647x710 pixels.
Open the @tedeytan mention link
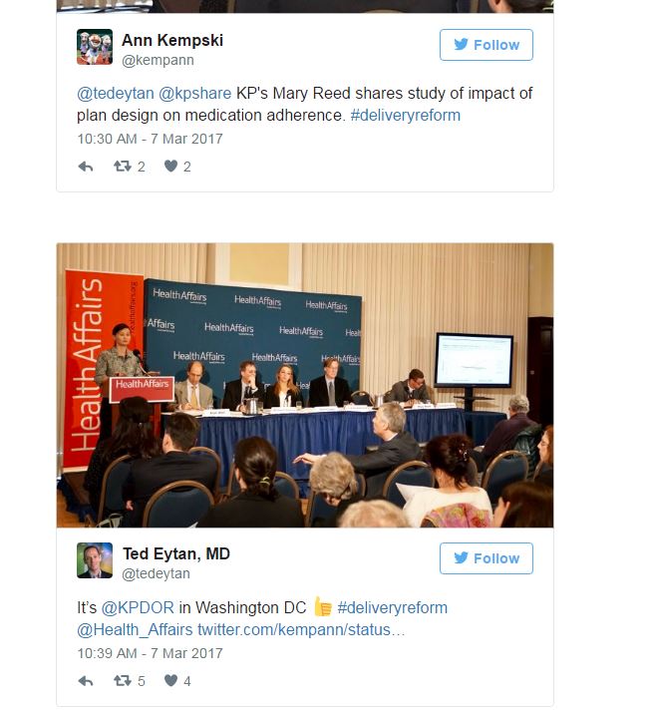116,94
